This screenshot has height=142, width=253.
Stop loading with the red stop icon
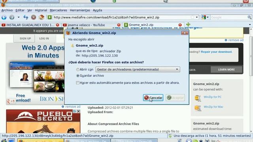pos(34,17)
